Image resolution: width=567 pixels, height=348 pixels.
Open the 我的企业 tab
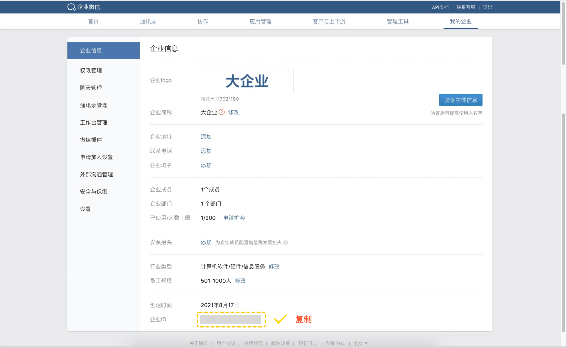coord(460,21)
